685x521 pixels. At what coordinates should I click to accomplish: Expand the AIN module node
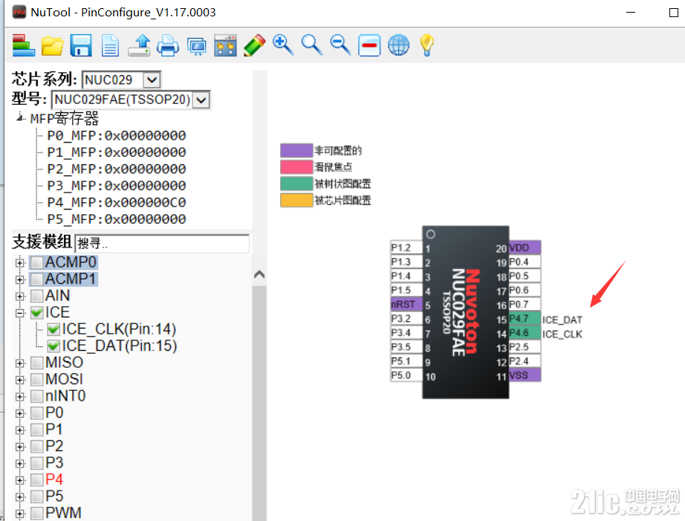19,297
